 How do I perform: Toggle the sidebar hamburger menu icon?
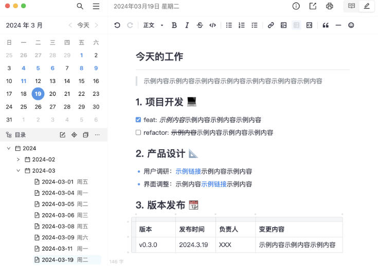(x=96, y=6)
